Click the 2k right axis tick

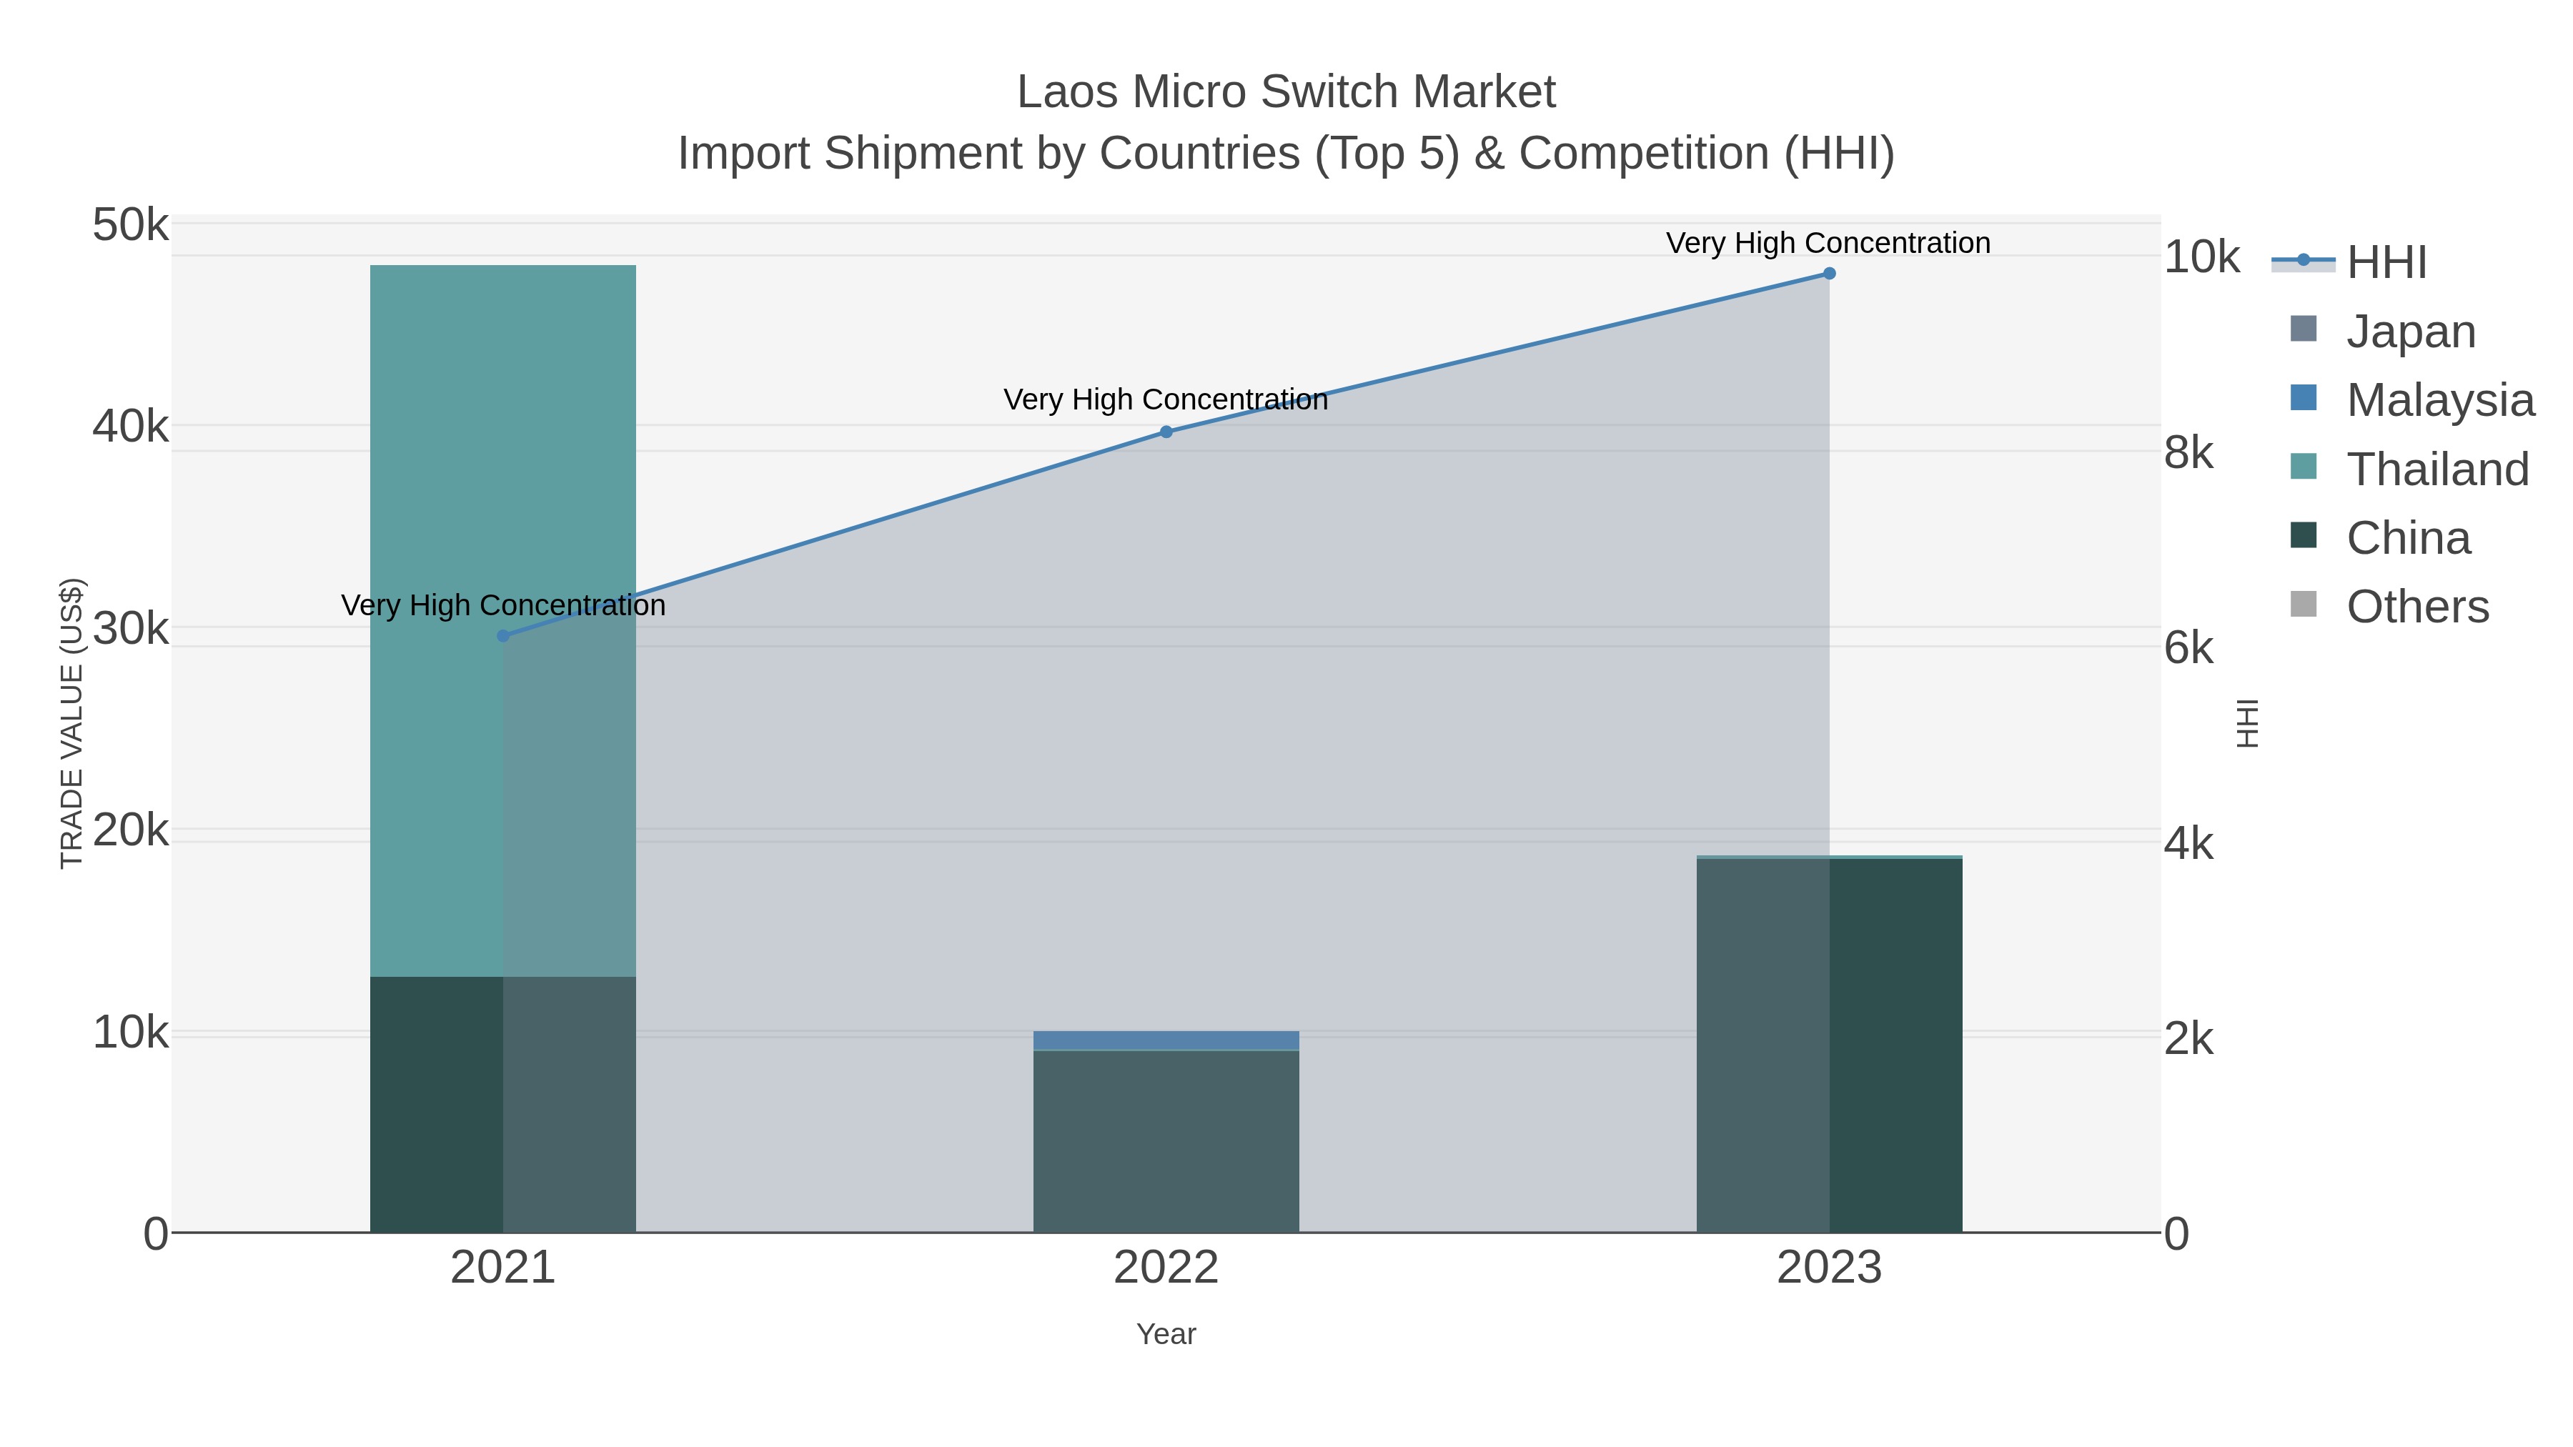coord(2188,1038)
